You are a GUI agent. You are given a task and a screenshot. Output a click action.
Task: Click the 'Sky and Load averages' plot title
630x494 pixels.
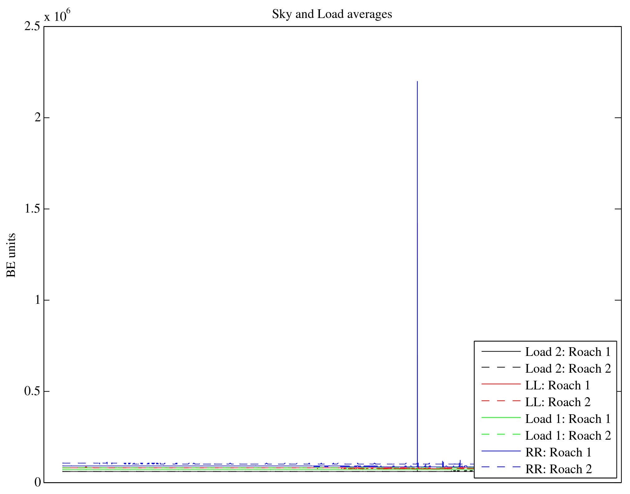(332, 14)
